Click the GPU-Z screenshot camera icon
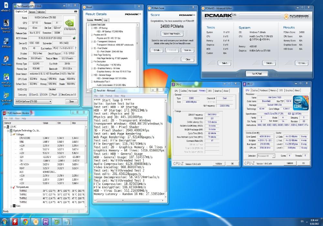323x226 pixels. pos(76,12)
